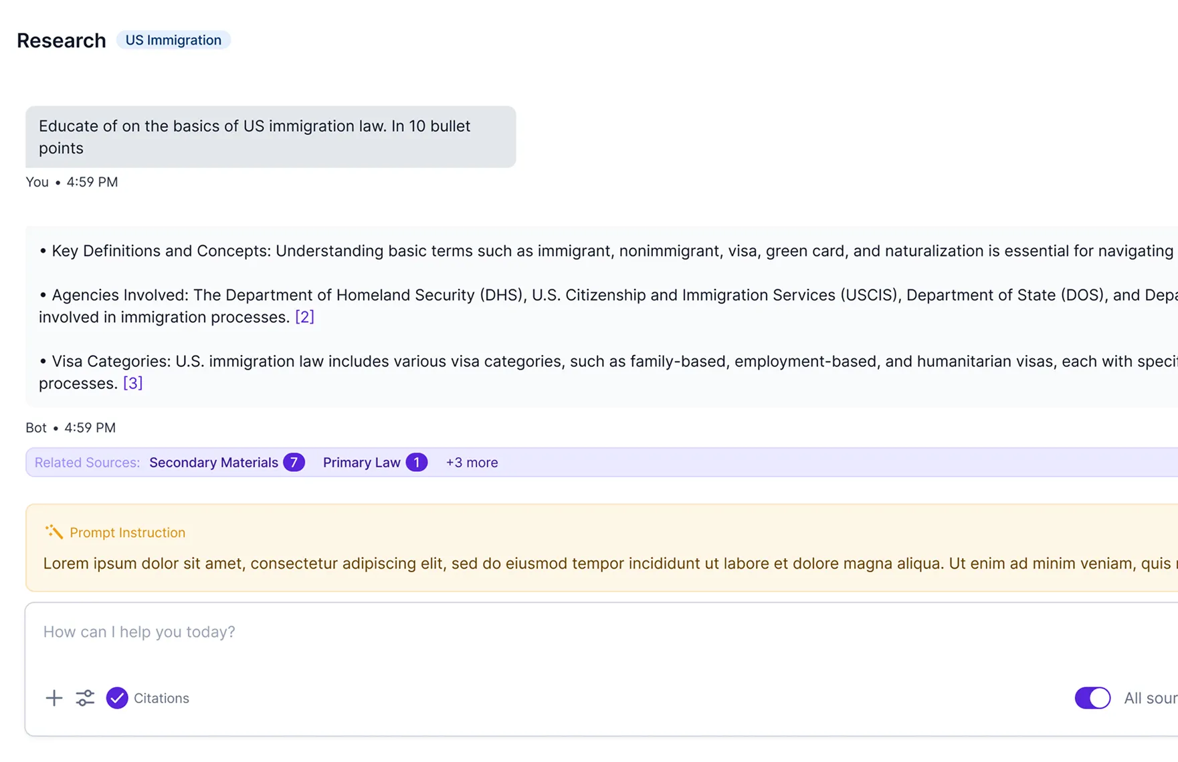The image size is (1178, 762).
Task: Click the 7 count badge on Secondary Materials
Action: [x=294, y=462]
